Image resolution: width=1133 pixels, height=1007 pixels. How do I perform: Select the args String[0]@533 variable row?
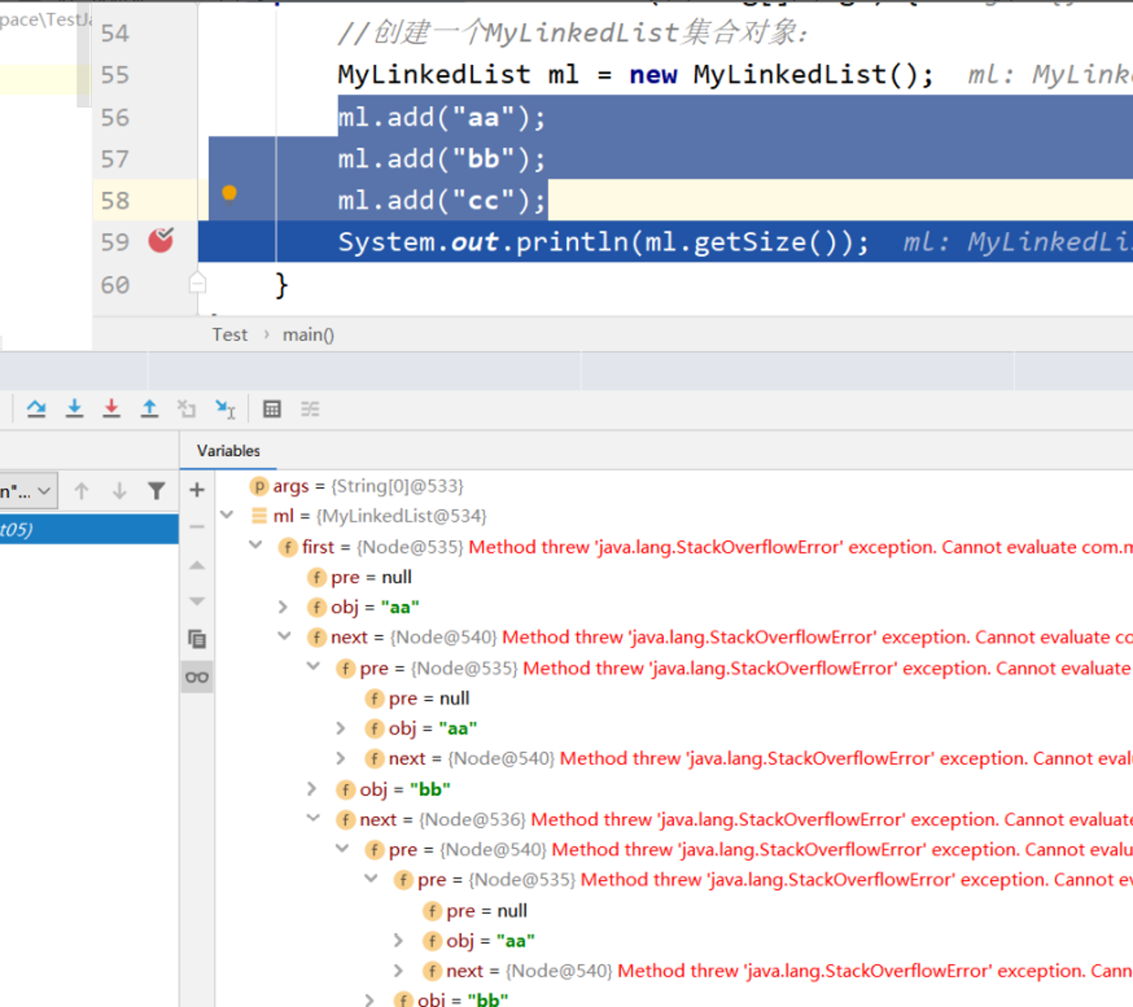point(357,486)
